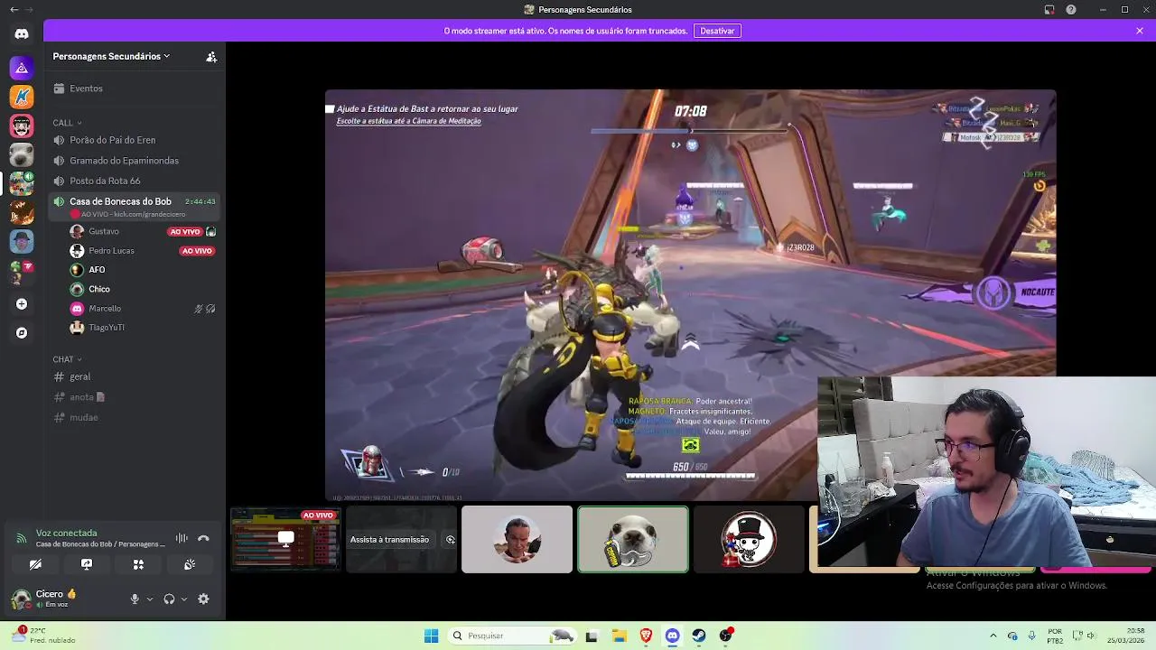Select the seal avatar participant tile
Viewport: 1156px width, 650px height.
coord(632,539)
